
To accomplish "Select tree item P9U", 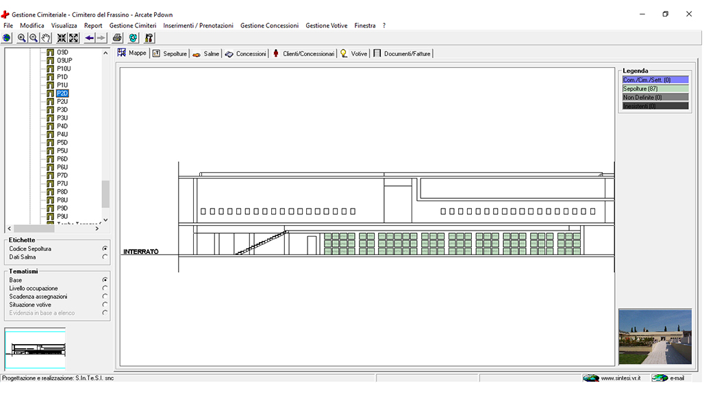I will point(62,217).
